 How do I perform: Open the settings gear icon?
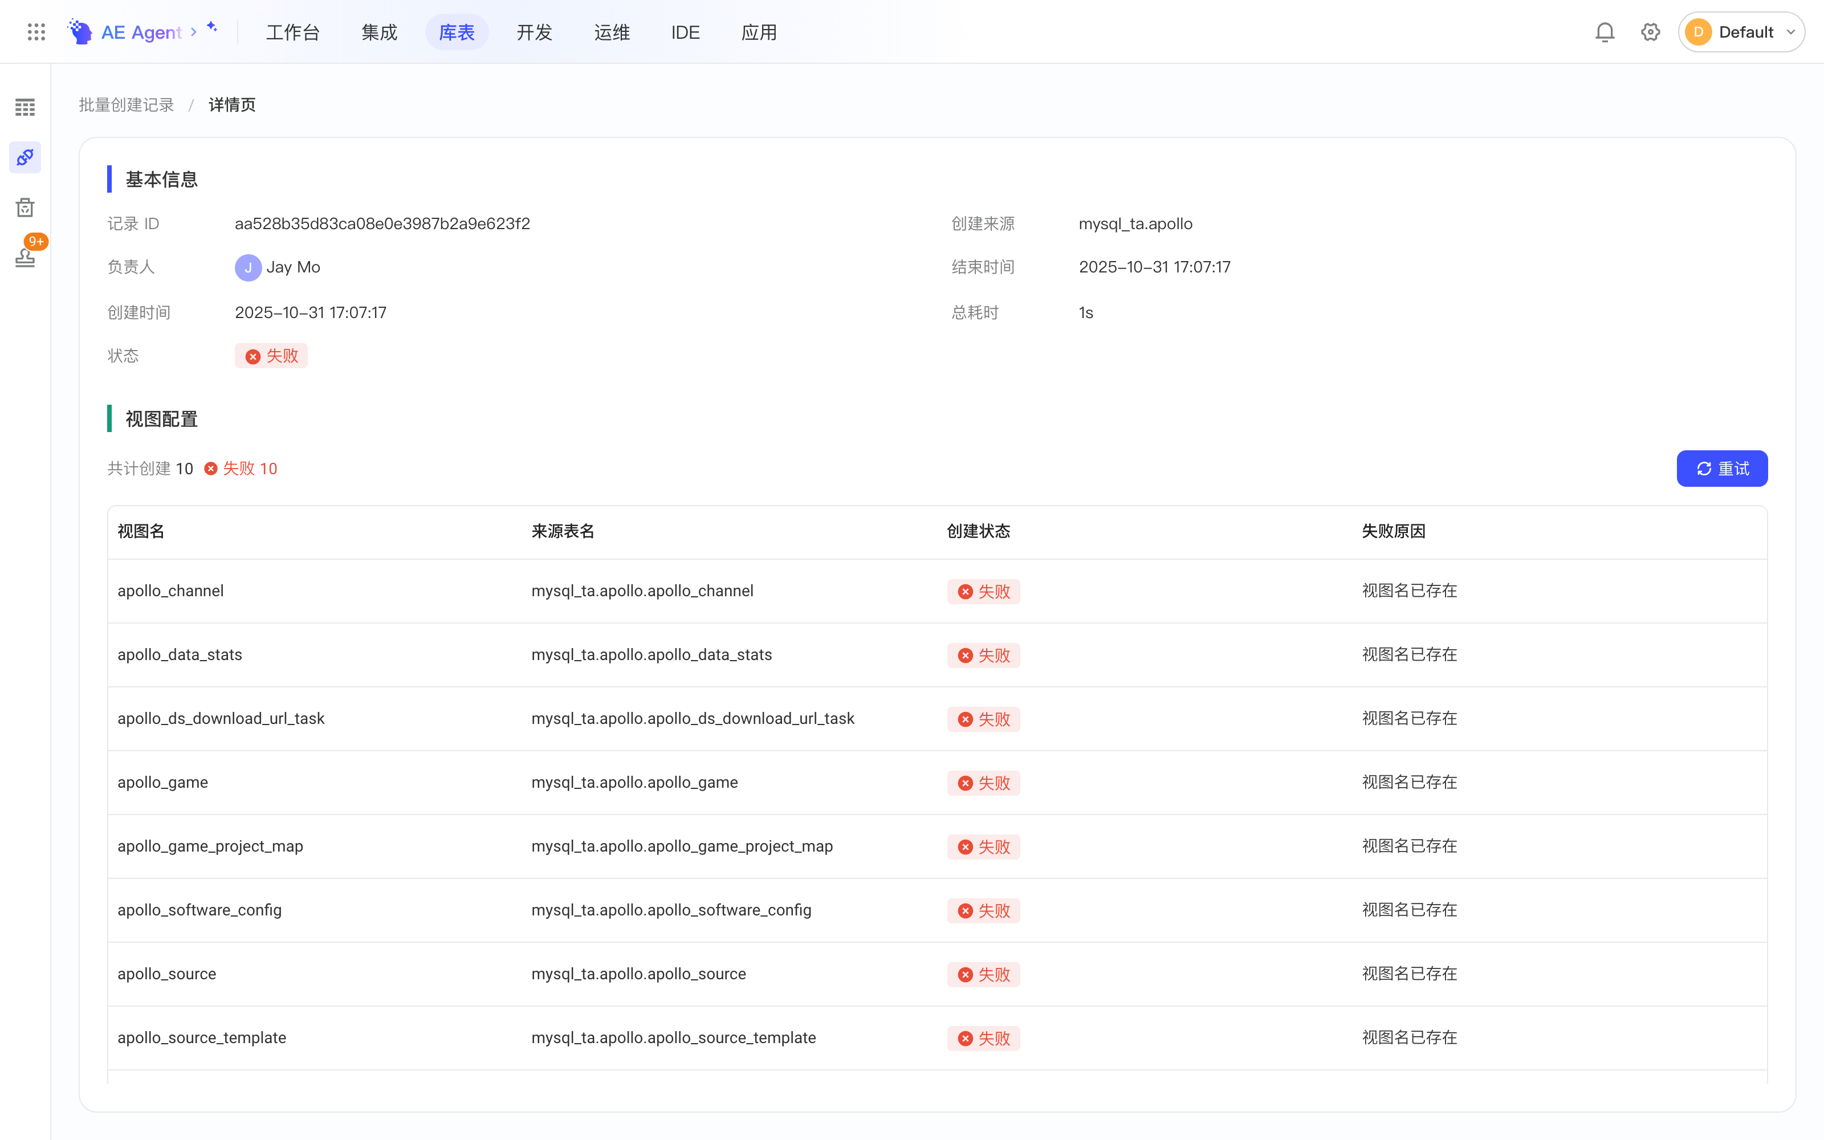[x=1650, y=32]
